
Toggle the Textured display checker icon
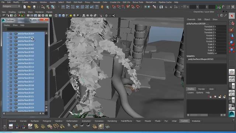pyautogui.click(x=67, y=16)
